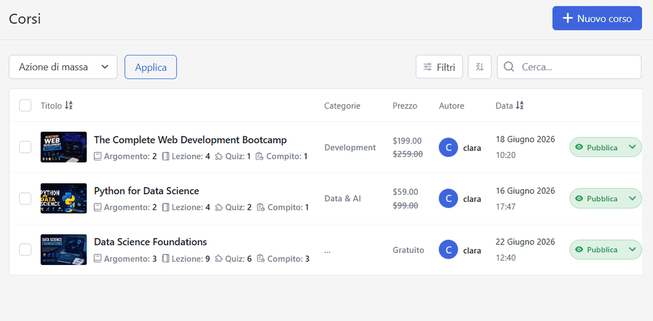Open the Azione di massa dropdown
The height and width of the screenshot is (321, 653).
click(63, 67)
